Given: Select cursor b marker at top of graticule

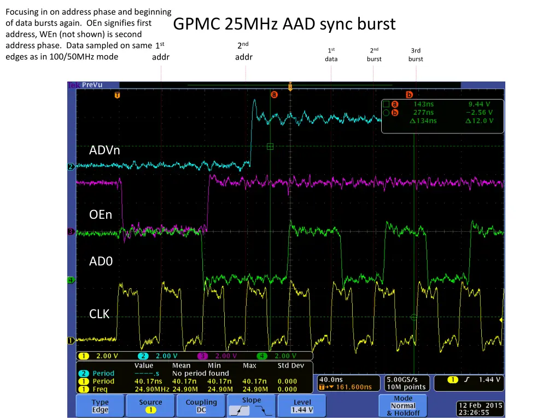Looking at the screenshot, I should pyautogui.click(x=409, y=95).
